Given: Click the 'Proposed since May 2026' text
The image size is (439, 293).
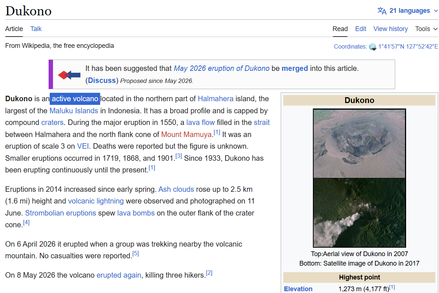Looking at the screenshot, I should click(157, 81).
